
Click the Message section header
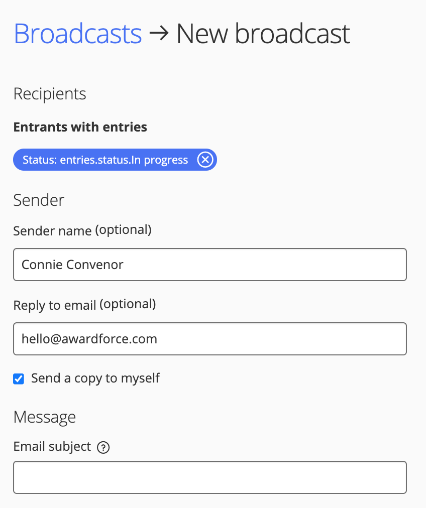pyautogui.click(x=45, y=417)
